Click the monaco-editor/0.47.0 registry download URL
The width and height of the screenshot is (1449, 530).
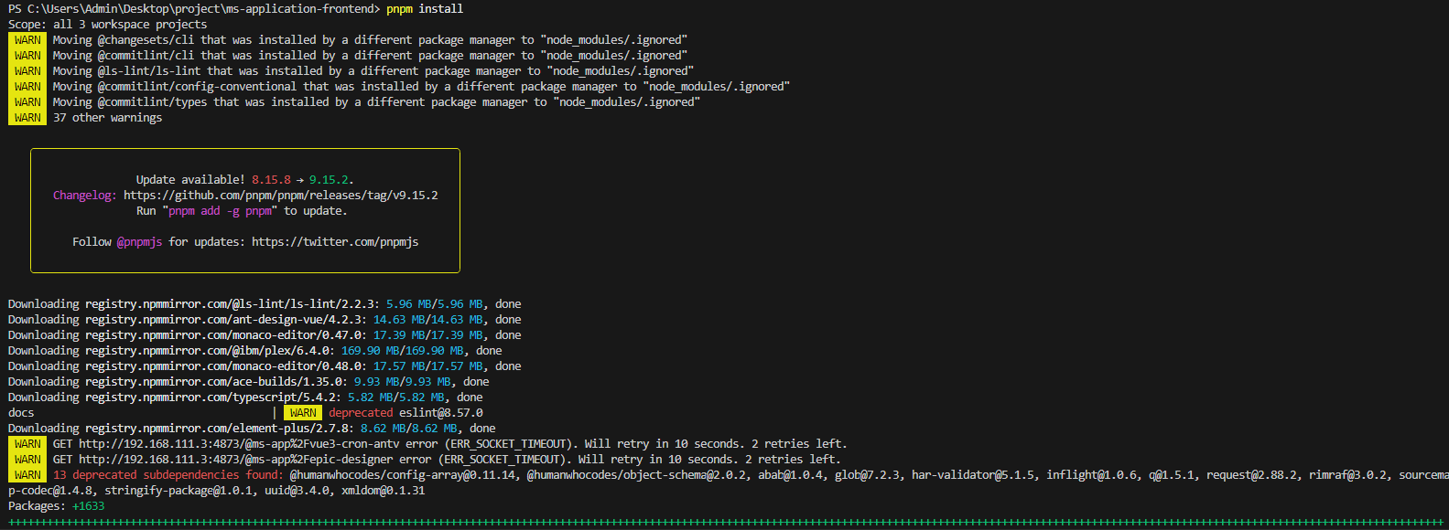click(x=225, y=335)
